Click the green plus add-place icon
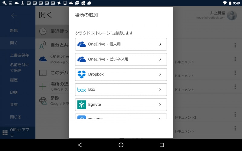 (43, 87)
